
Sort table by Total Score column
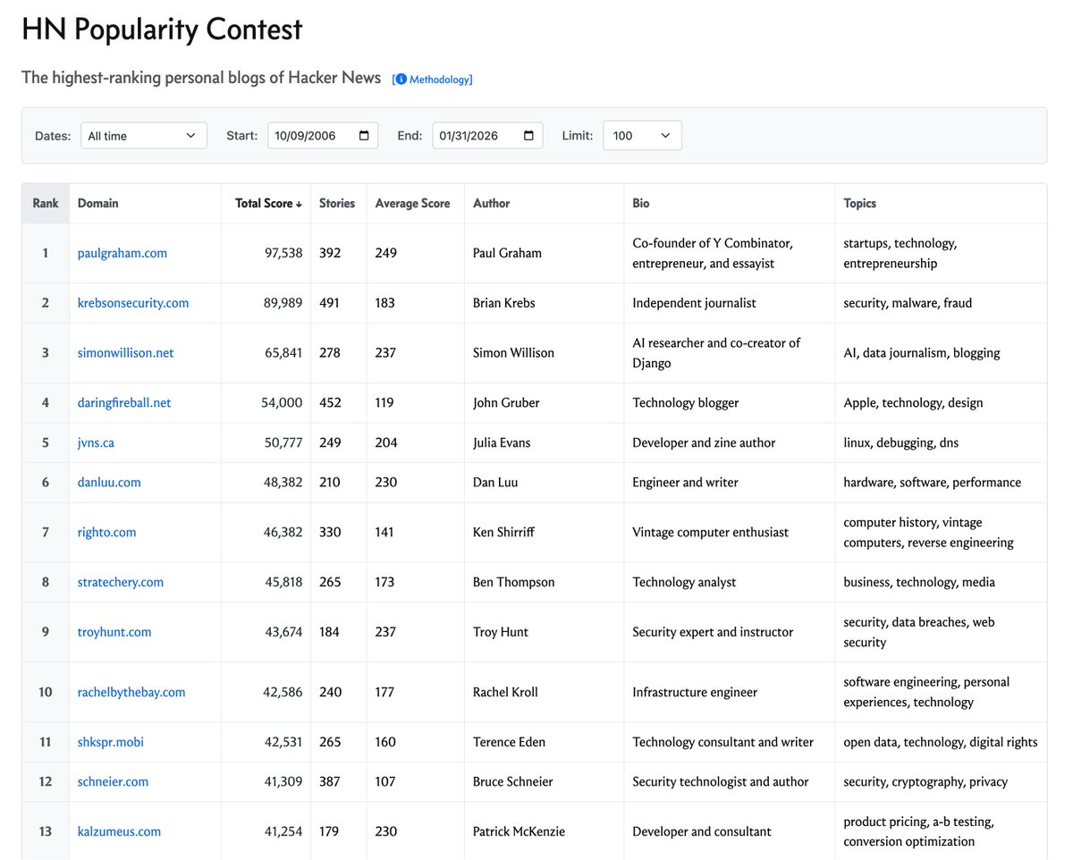[x=268, y=204]
